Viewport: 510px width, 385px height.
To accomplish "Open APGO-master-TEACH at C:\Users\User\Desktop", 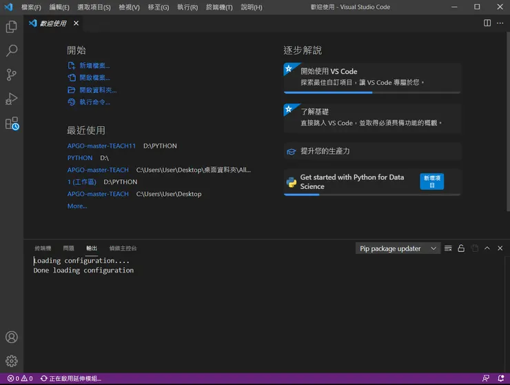I will pos(98,194).
